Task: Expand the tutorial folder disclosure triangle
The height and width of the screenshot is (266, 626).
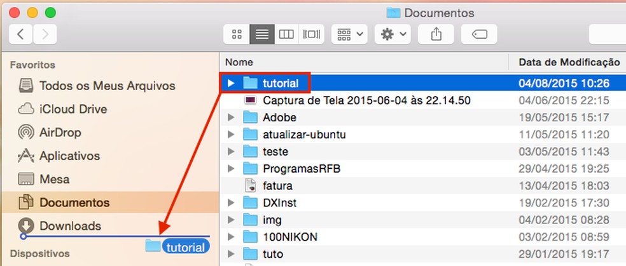Action: coord(231,83)
